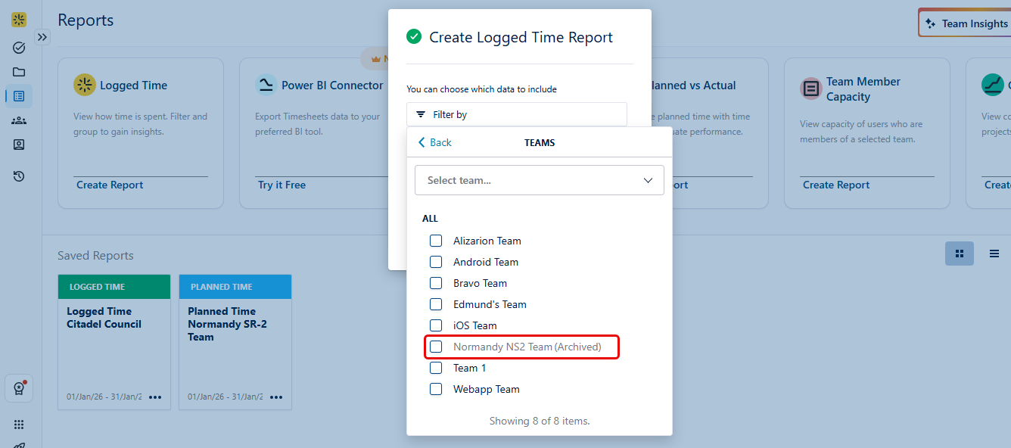Image resolution: width=1011 pixels, height=448 pixels.
Task: Click the Webapp Team label
Action: pos(487,389)
